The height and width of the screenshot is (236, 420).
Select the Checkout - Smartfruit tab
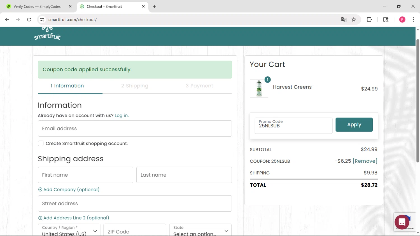(x=112, y=6)
